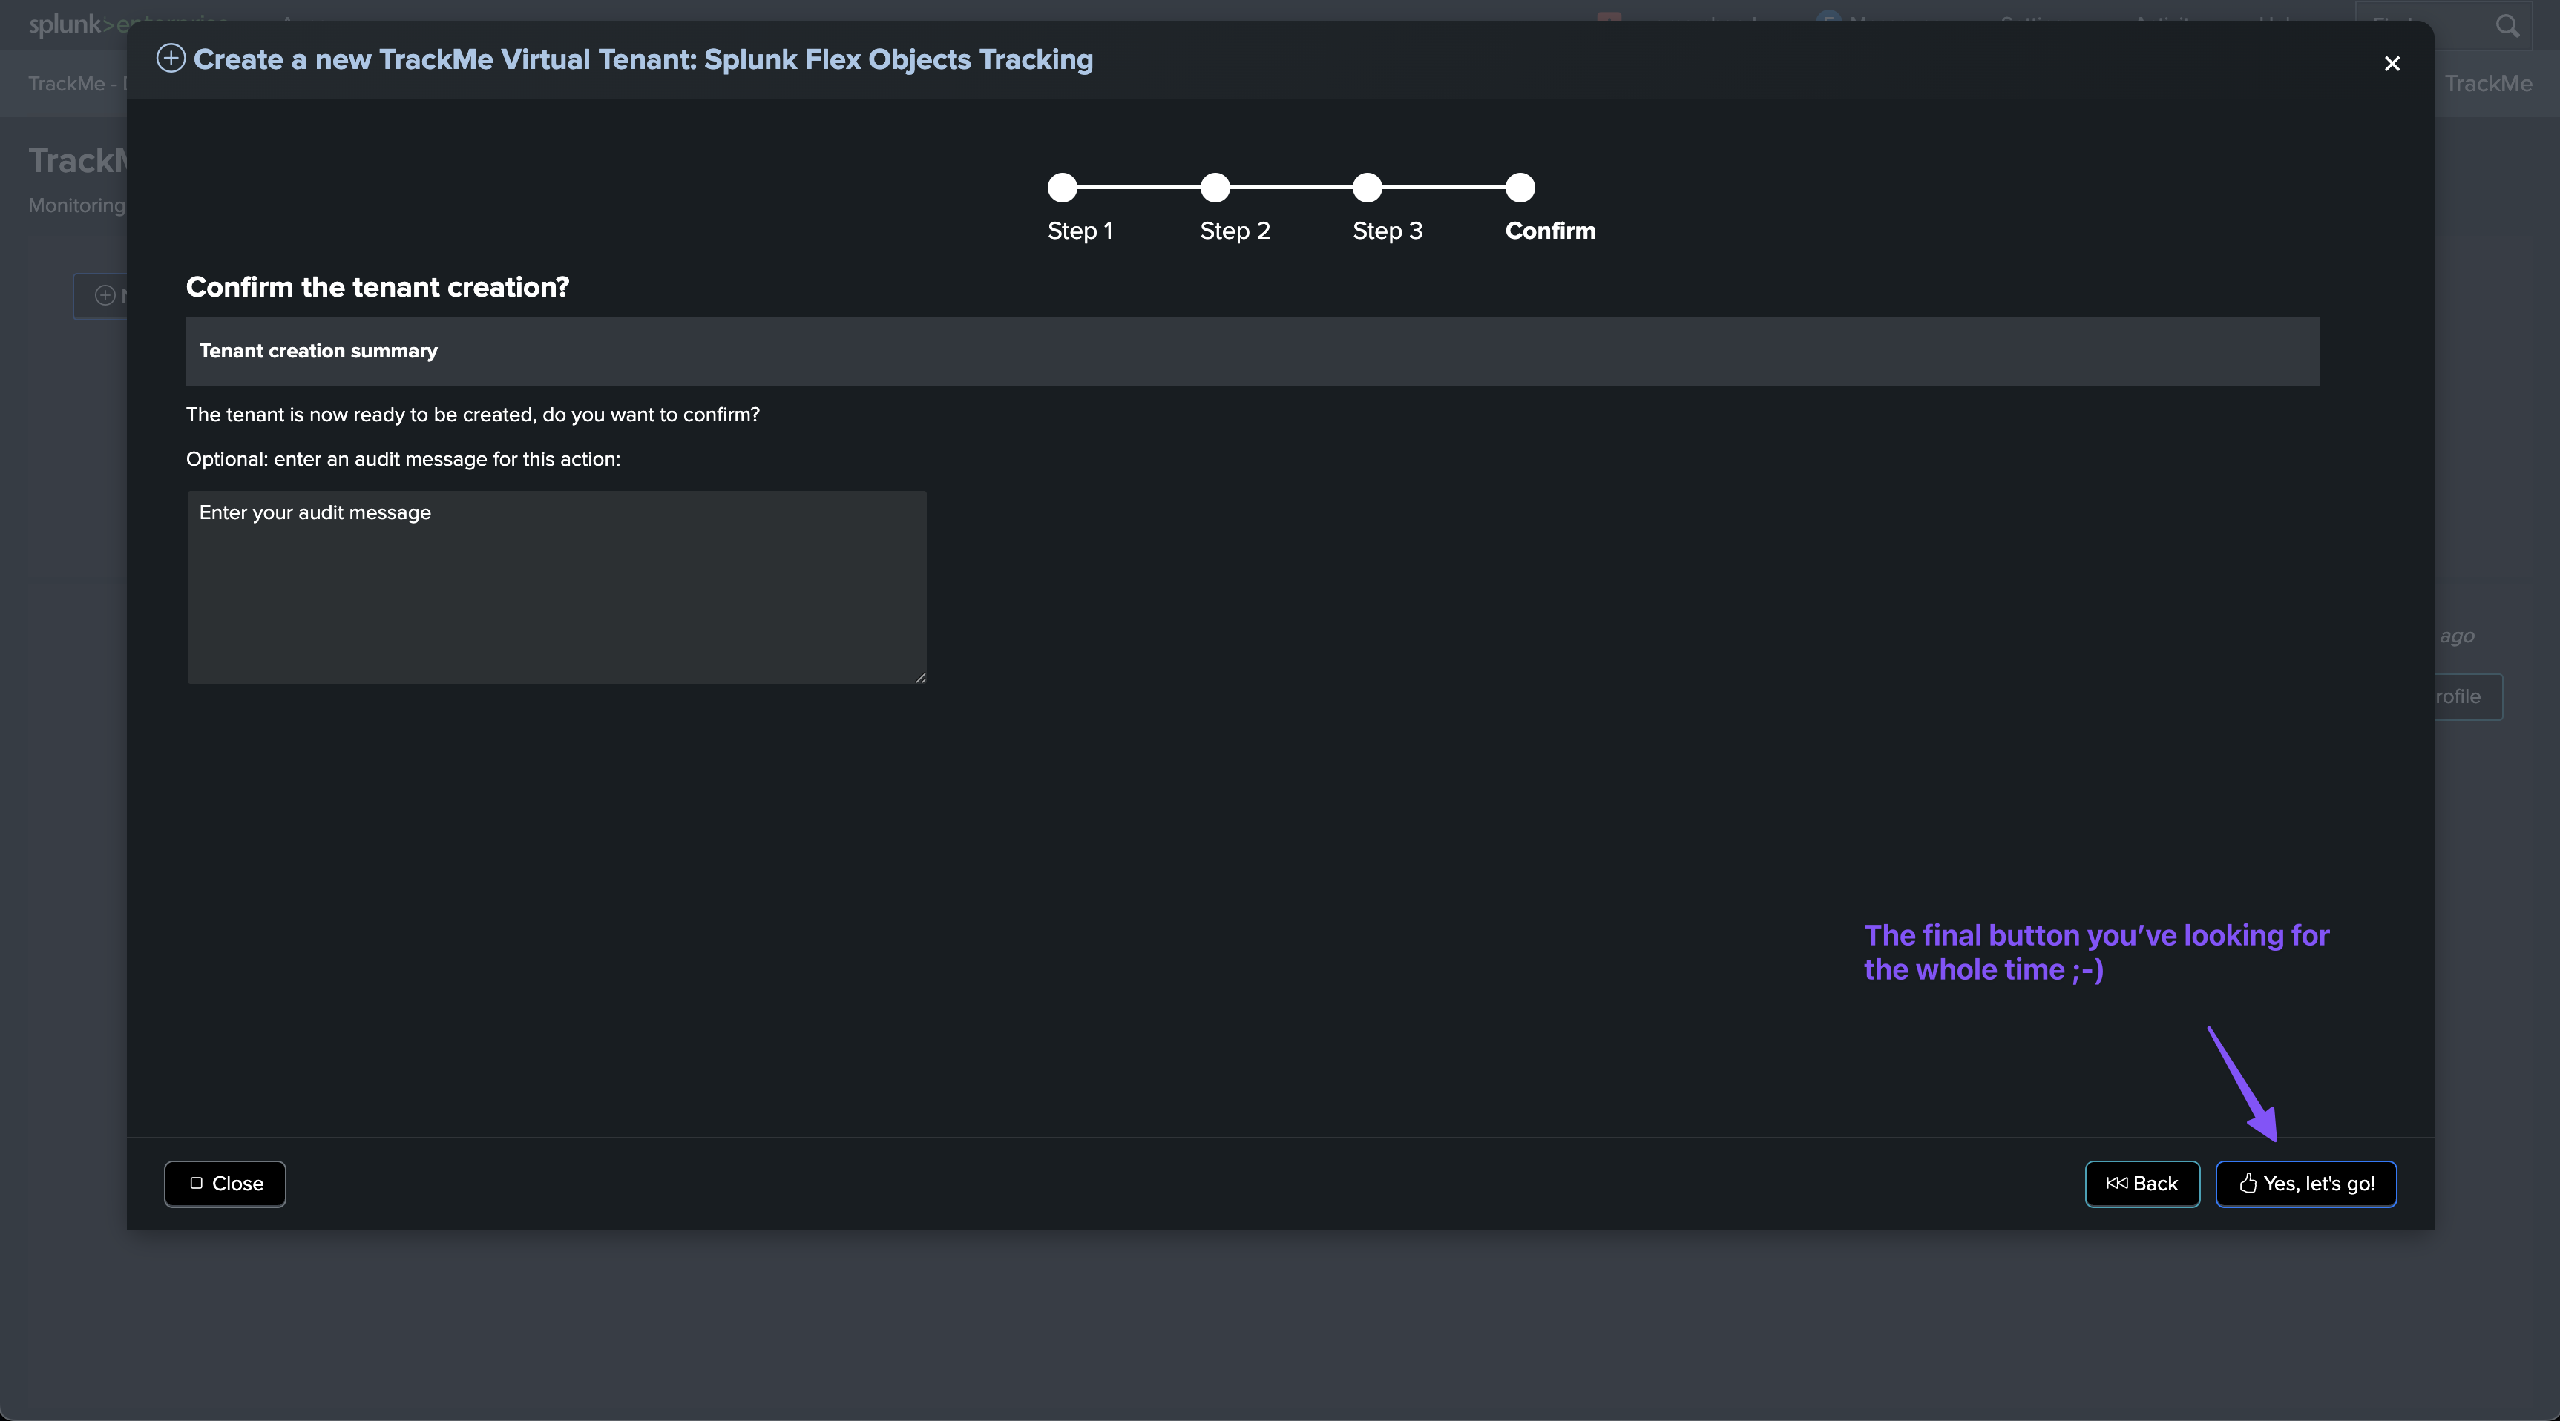This screenshot has width=2560, height=1421.
Task: Click into the audit message text area
Action: pos(557,587)
